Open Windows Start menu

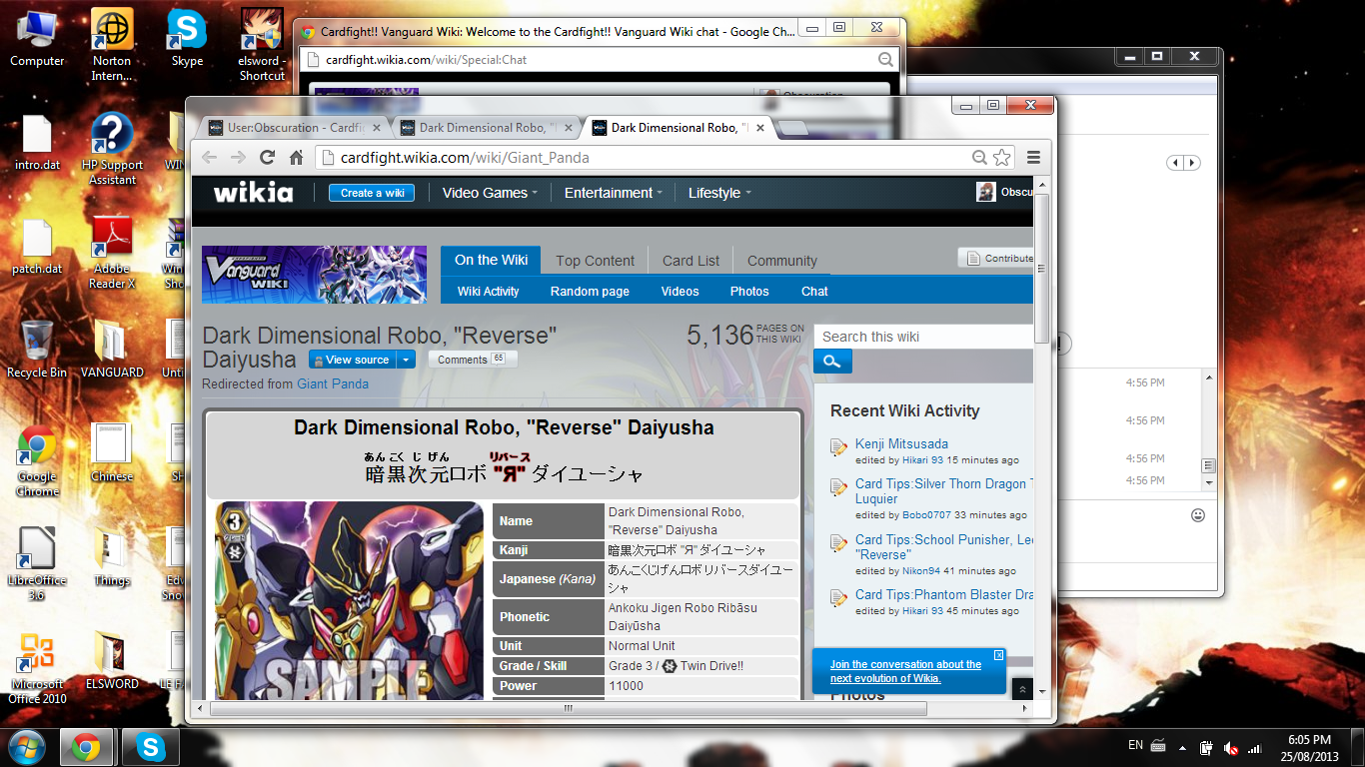(x=26, y=747)
